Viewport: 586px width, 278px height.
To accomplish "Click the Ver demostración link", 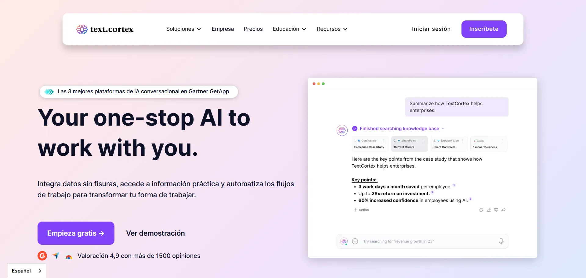I will (156, 233).
